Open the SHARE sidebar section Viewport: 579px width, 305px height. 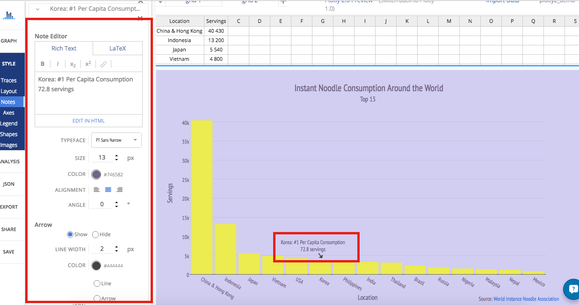9,229
